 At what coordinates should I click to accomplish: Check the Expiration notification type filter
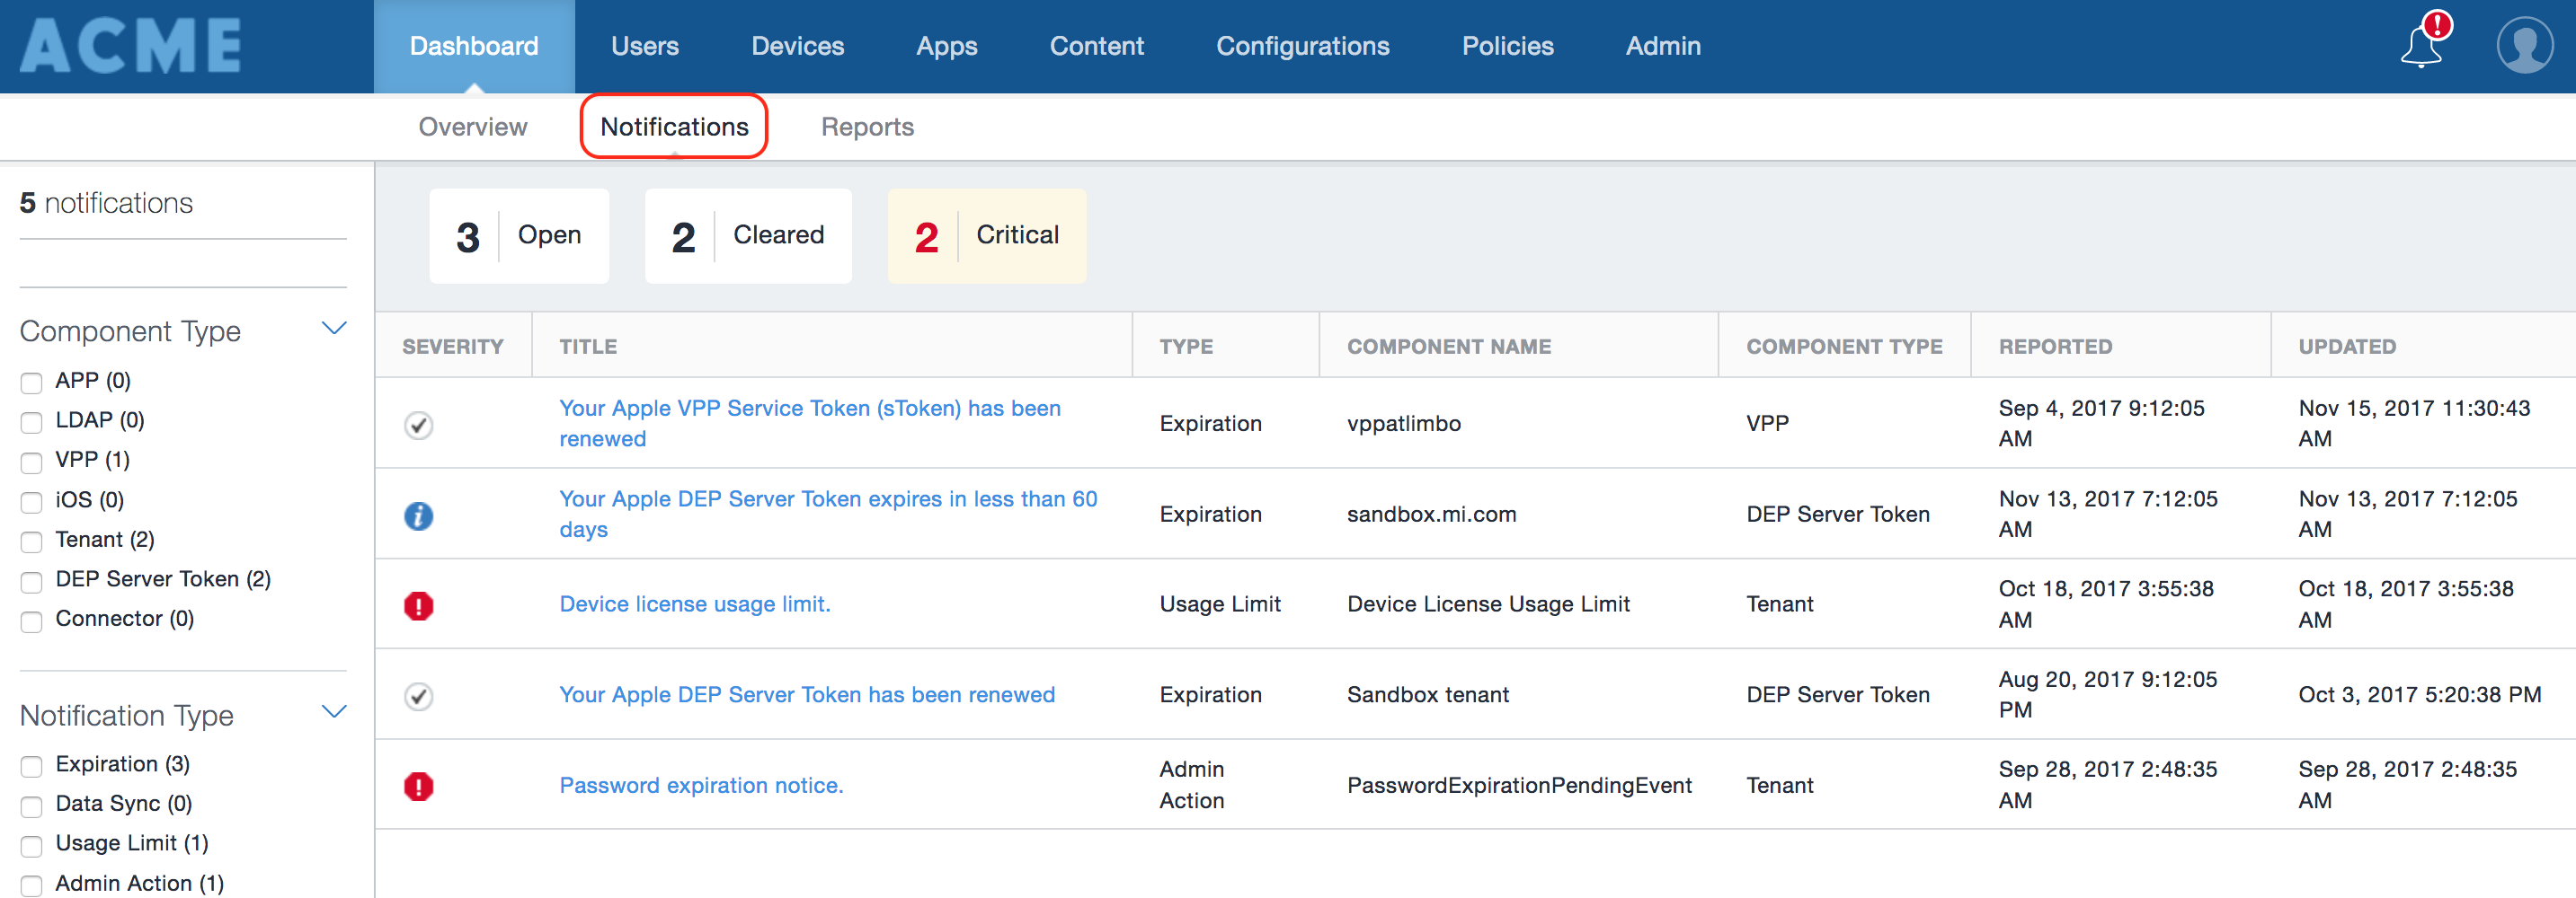pyautogui.click(x=31, y=766)
